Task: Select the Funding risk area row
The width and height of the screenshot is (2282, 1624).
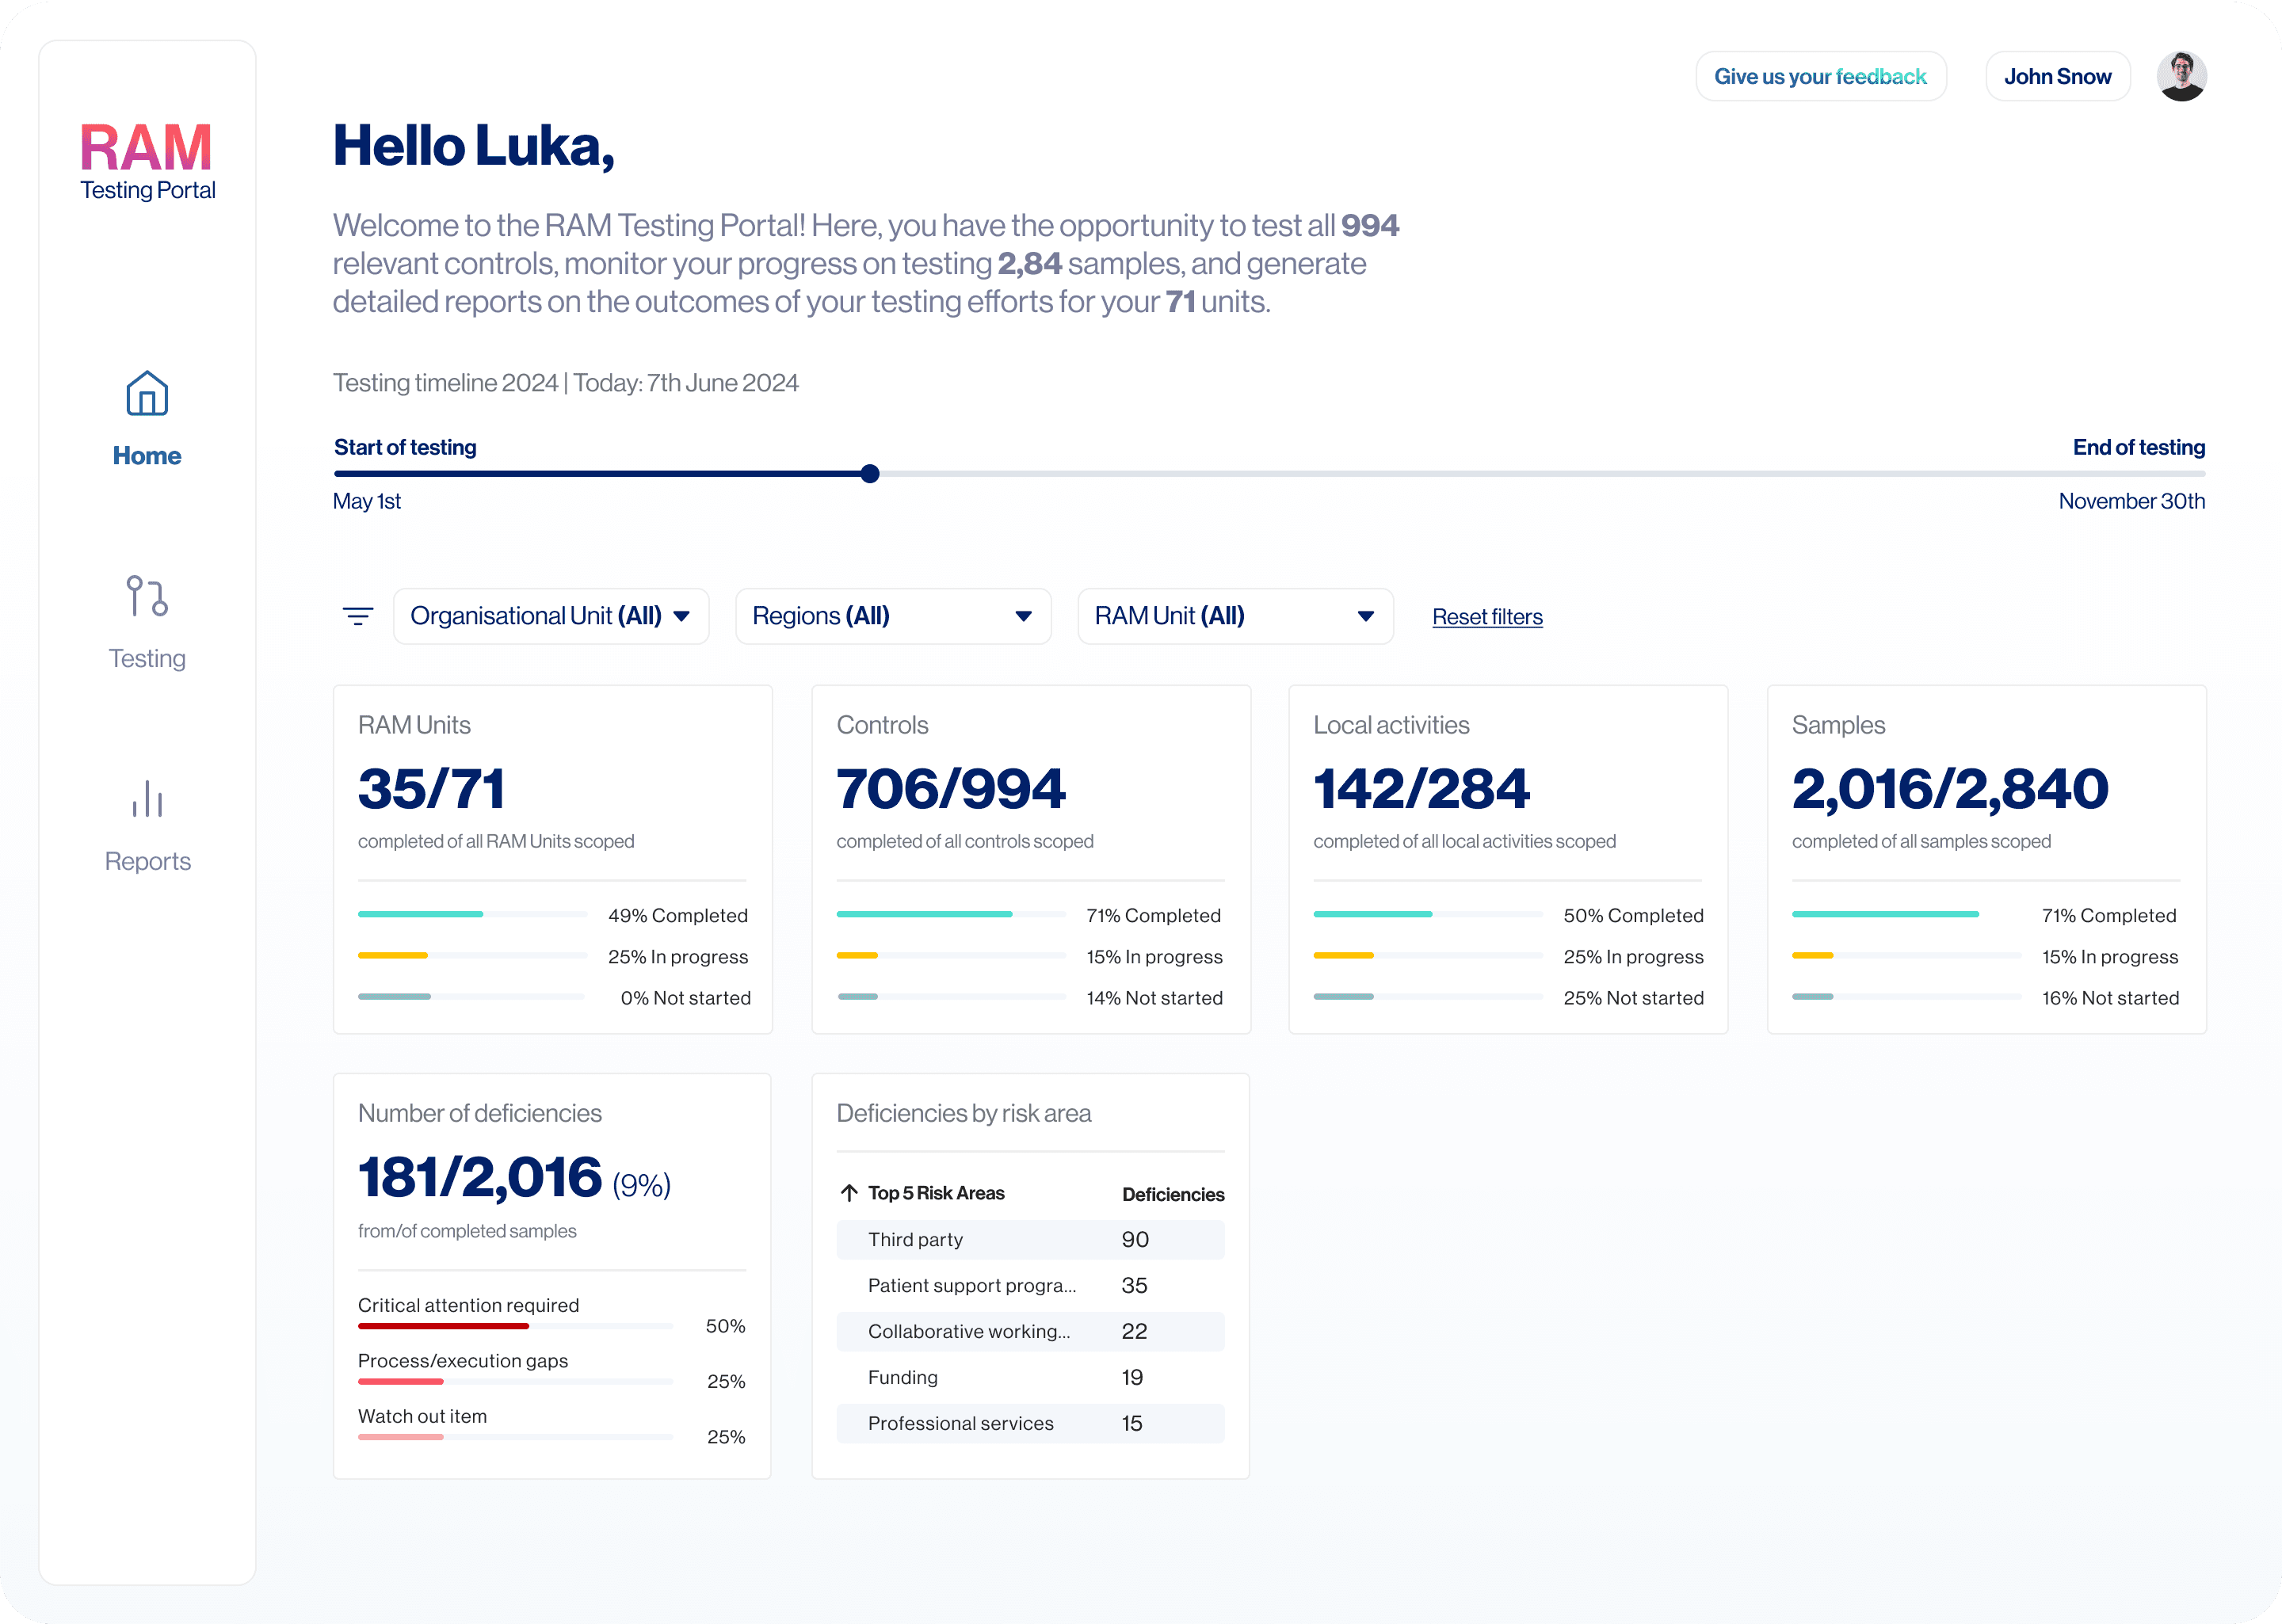Action: [x=1030, y=1377]
